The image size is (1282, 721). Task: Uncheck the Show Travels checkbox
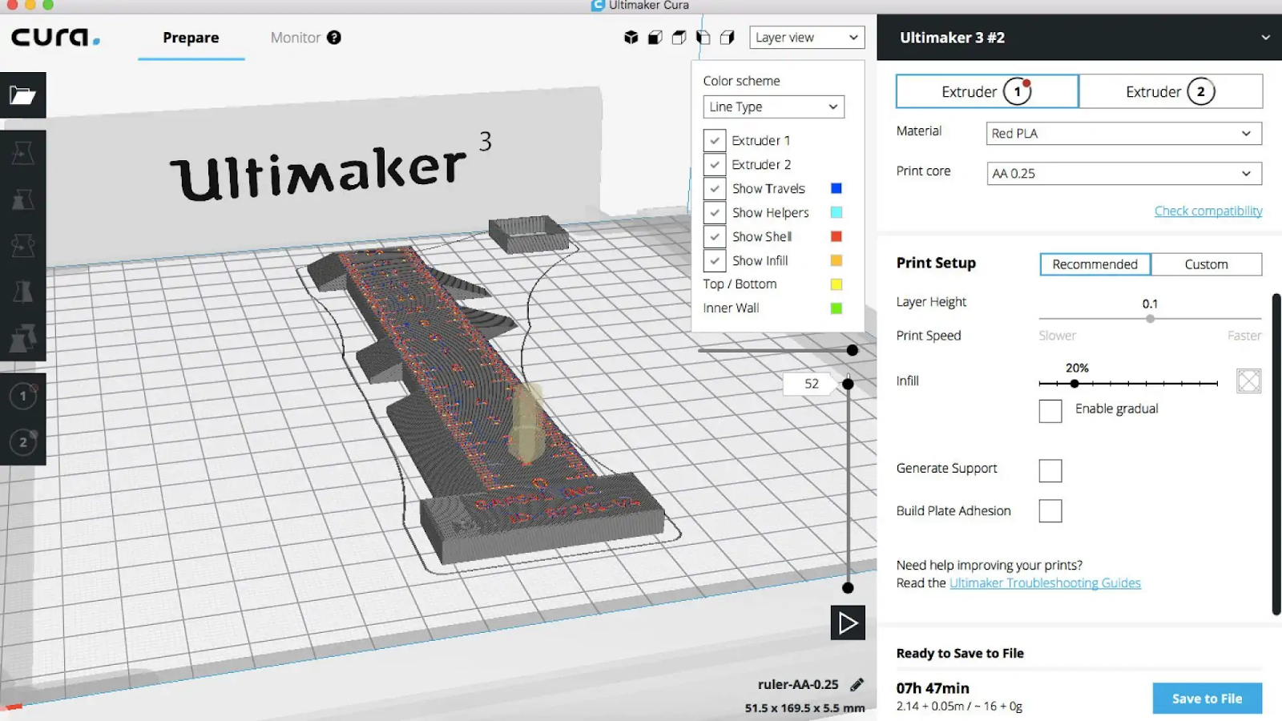click(715, 189)
